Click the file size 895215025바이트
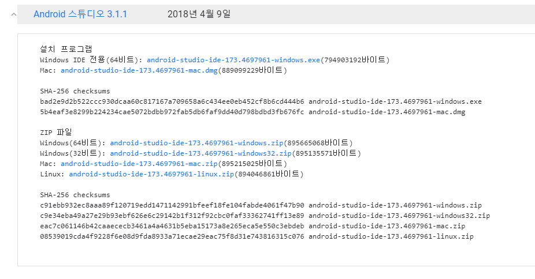Image resolution: width=535 pixels, height=279 pixels. pyautogui.click(x=252, y=164)
